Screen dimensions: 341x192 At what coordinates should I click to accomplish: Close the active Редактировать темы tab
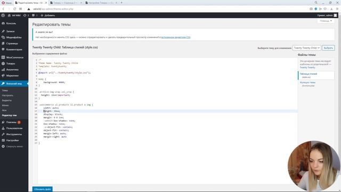[46, 3]
